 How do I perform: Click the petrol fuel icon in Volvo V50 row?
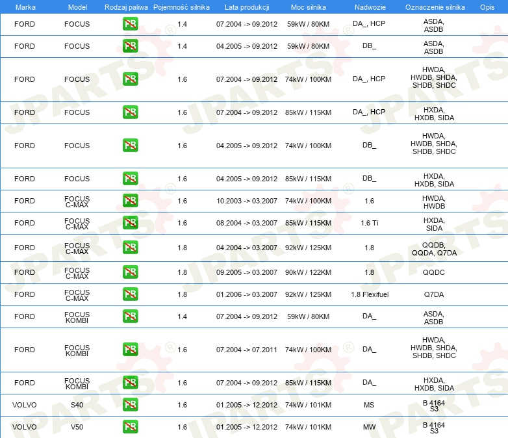(130, 427)
